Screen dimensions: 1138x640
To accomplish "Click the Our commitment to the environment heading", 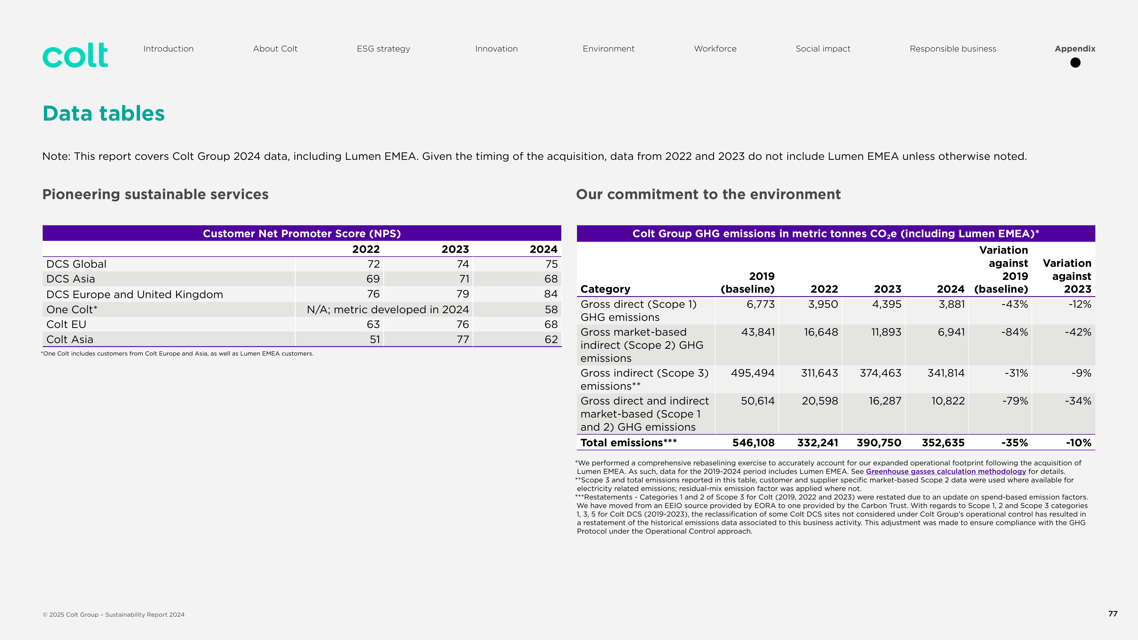I will click(708, 194).
